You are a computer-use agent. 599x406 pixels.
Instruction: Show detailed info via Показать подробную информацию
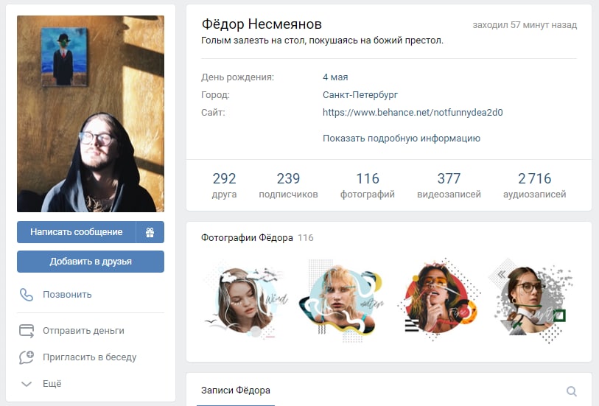click(x=401, y=139)
